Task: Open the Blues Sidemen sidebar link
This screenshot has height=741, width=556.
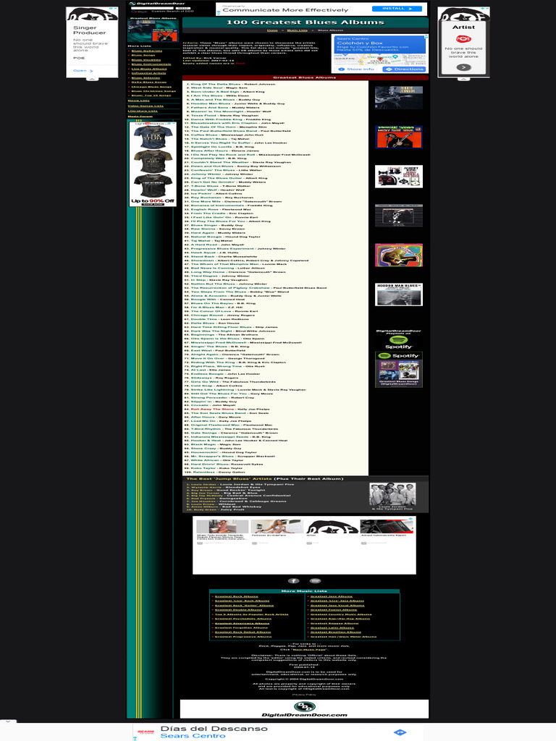Action: (x=145, y=77)
